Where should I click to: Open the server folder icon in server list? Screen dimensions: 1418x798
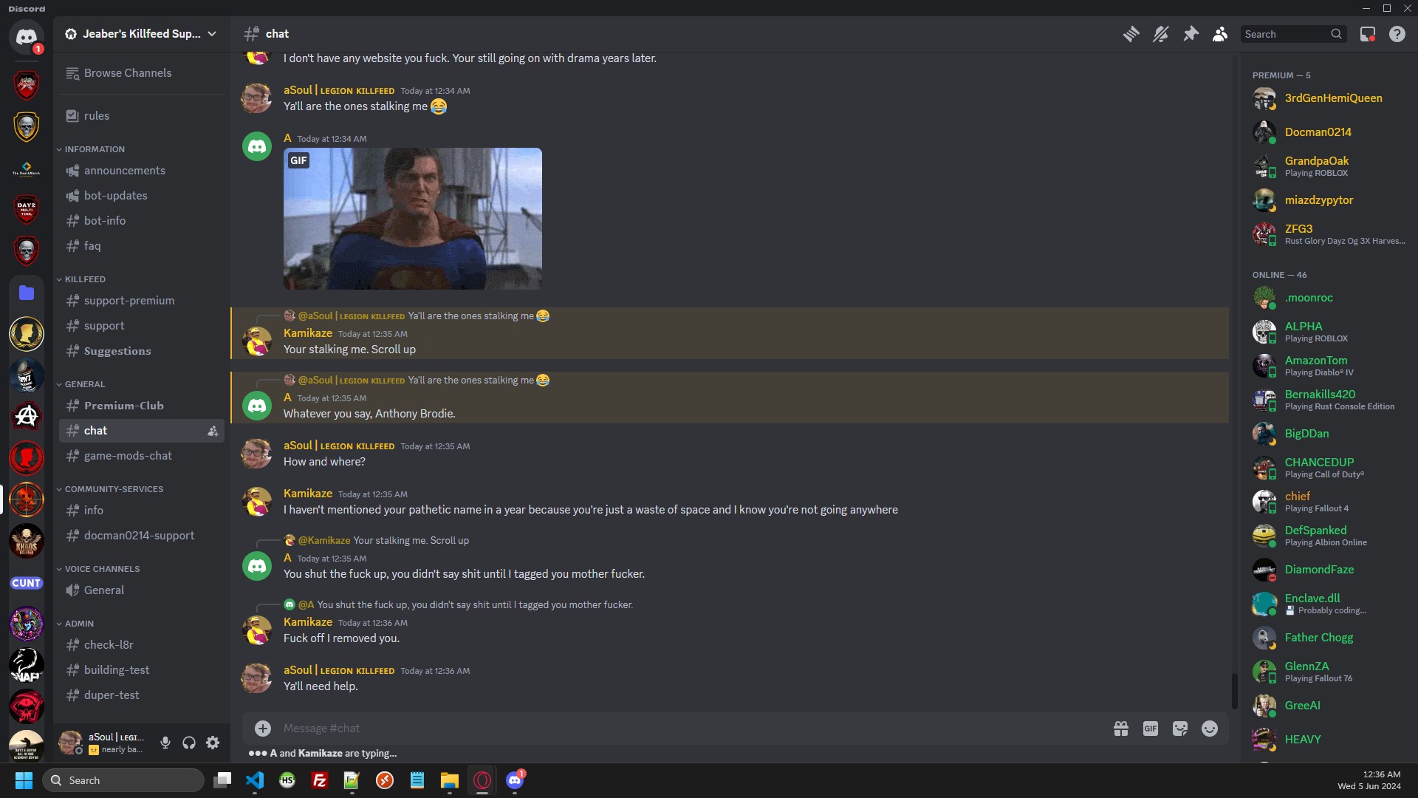[27, 293]
